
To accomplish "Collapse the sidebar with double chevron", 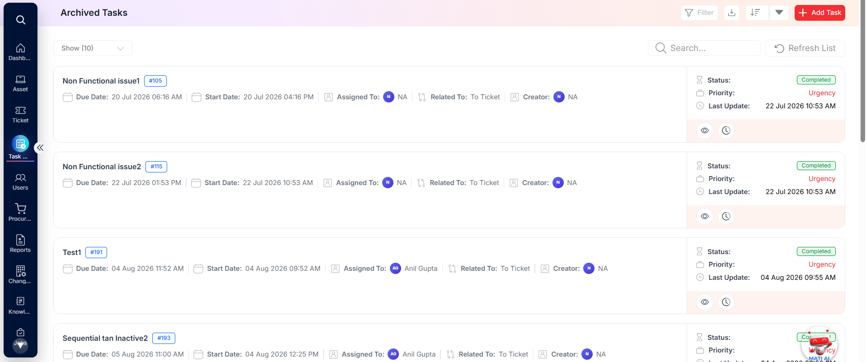I will (x=40, y=148).
